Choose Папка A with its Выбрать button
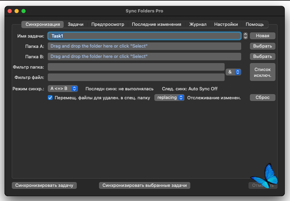 click(262, 46)
